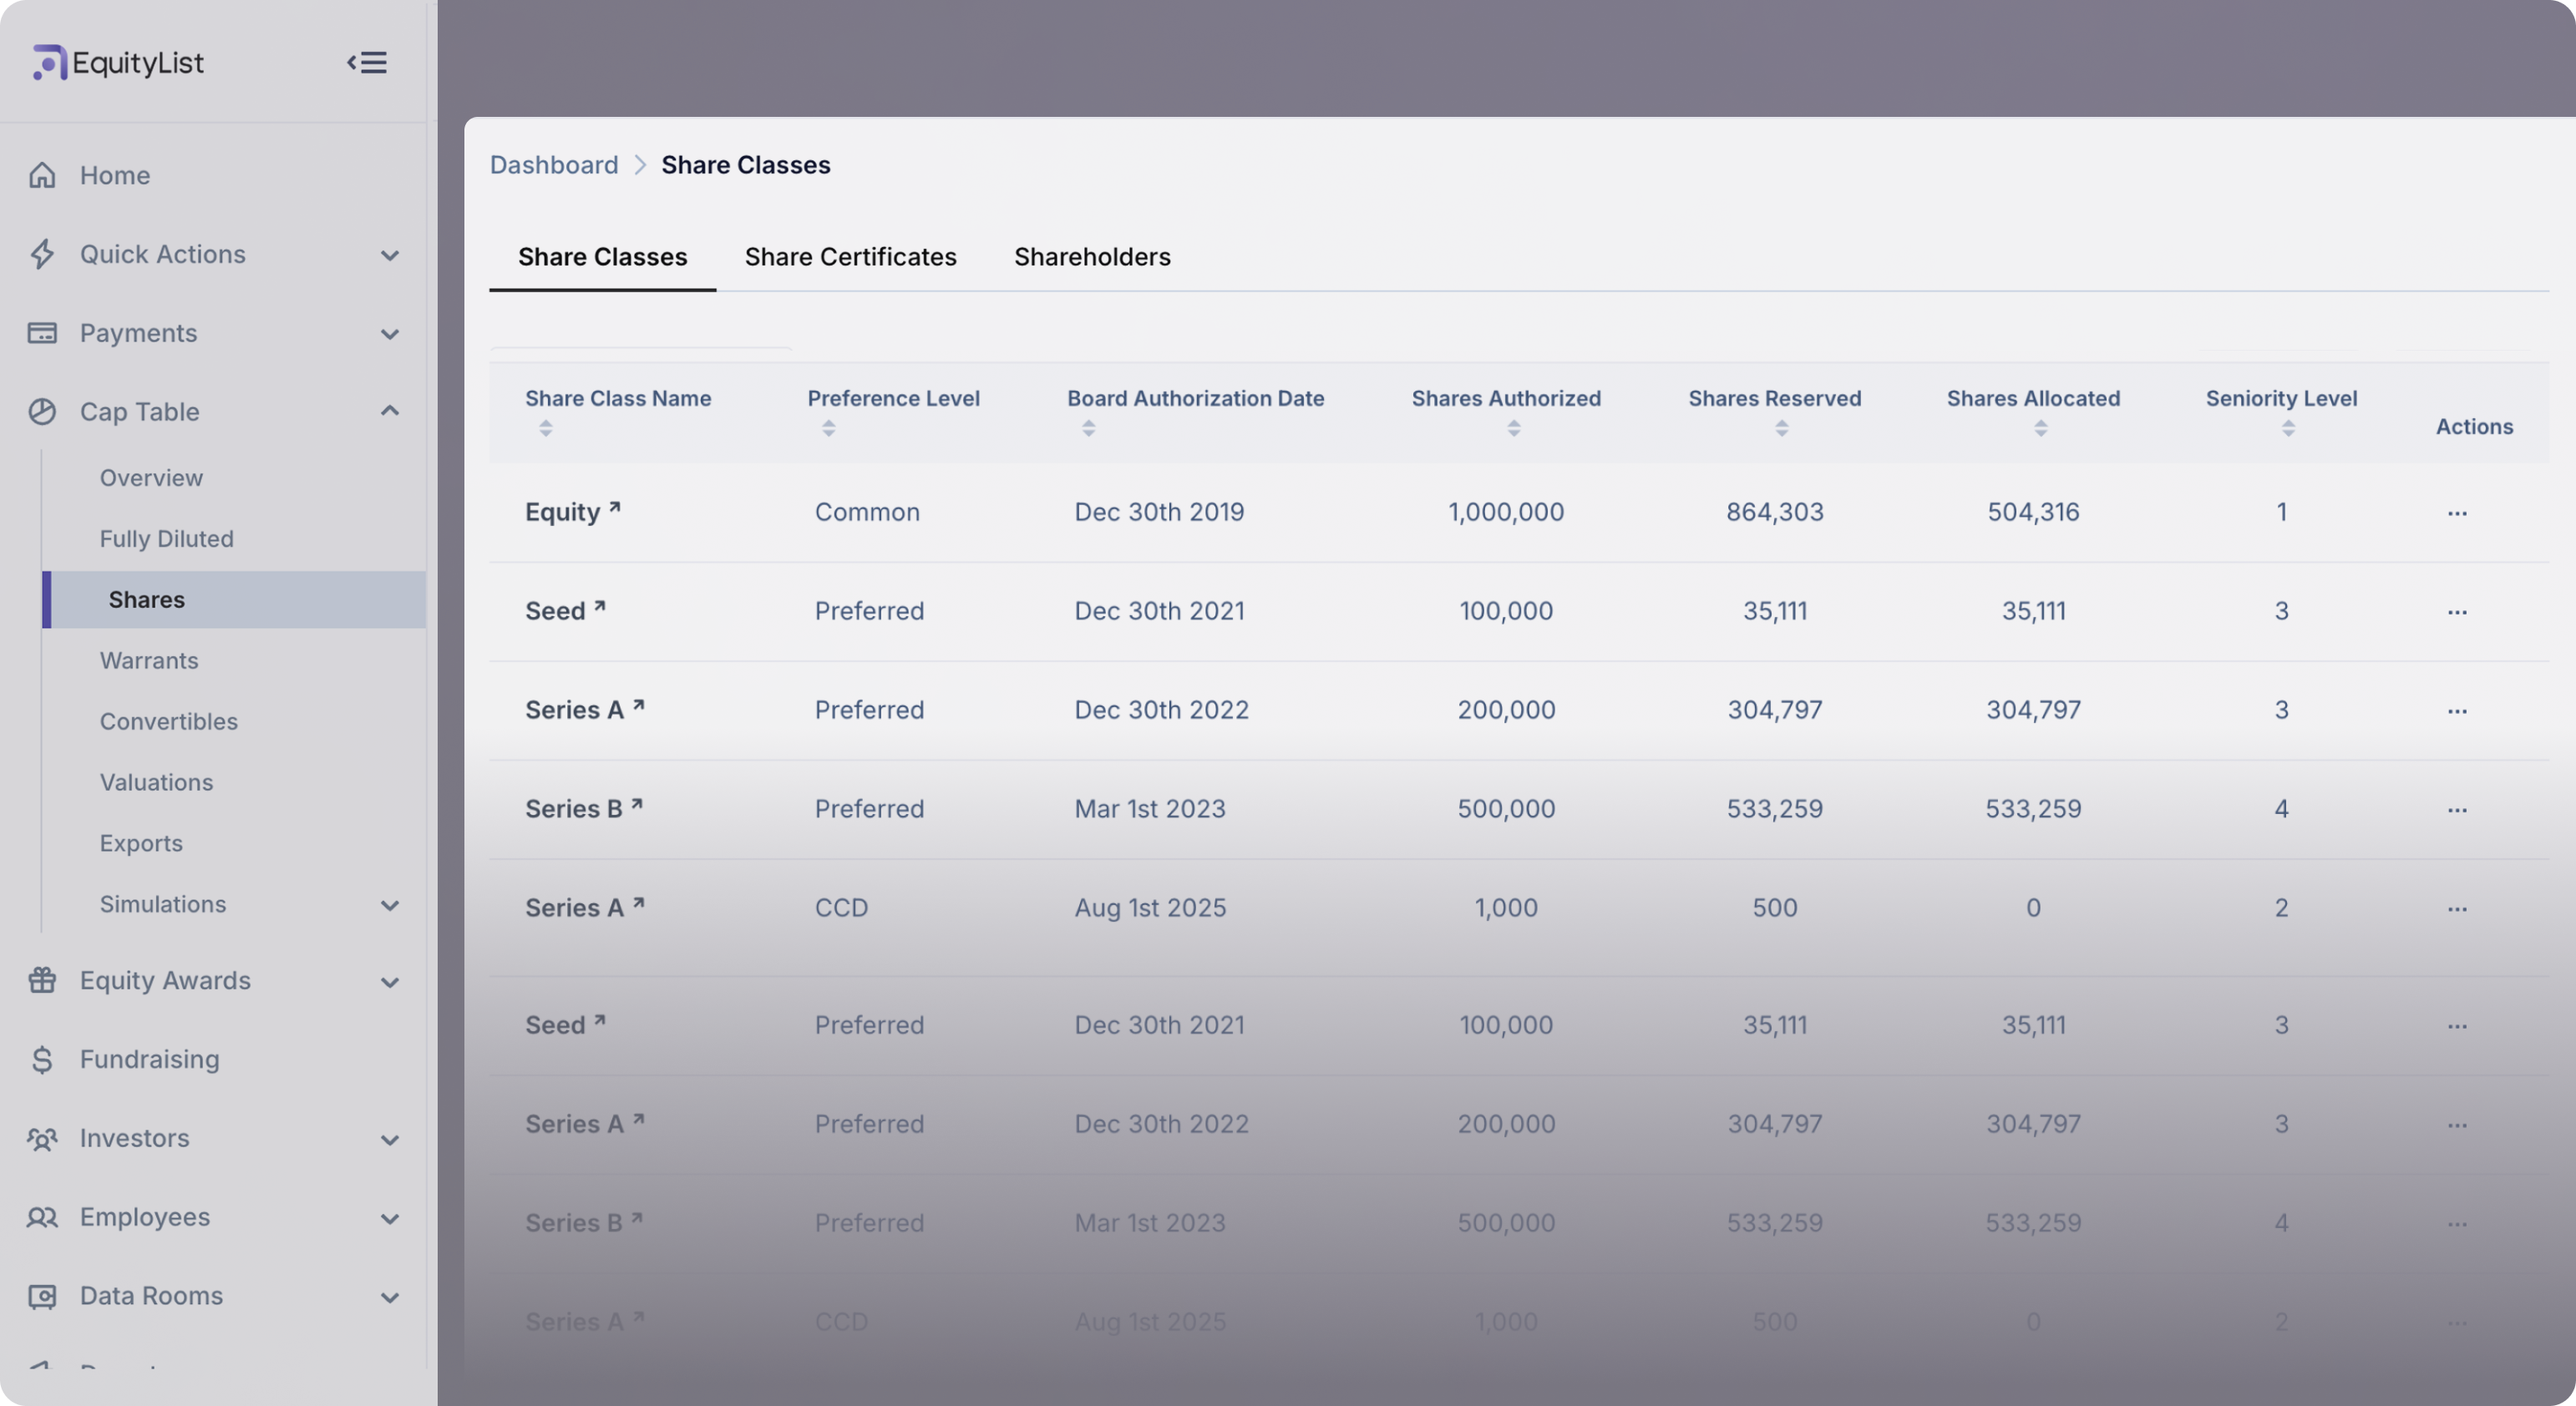This screenshot has width=2576, height=1406.
Task: Collapse the Cap Table section
Action: tap(389, 411)
